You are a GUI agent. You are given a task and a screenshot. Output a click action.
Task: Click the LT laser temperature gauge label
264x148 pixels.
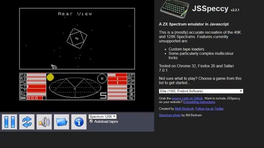[x=23, y=90]
